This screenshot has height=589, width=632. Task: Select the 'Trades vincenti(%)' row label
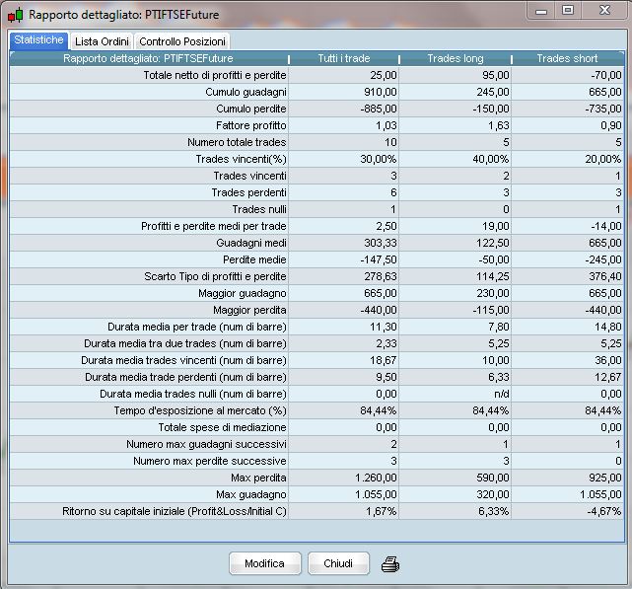tap(241, 159)
